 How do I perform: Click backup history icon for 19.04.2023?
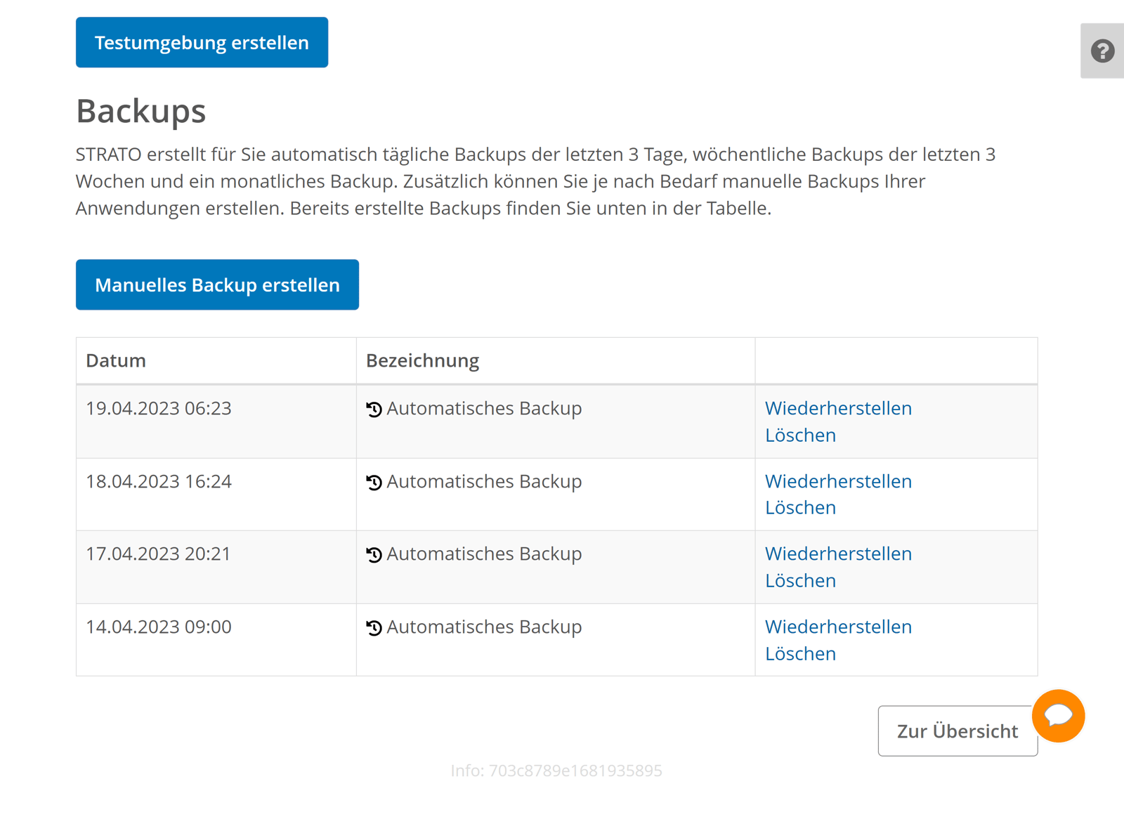click(374, 410)
